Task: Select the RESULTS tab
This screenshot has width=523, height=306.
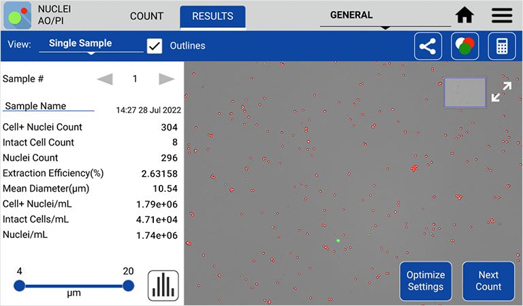Action: (212, 16)
